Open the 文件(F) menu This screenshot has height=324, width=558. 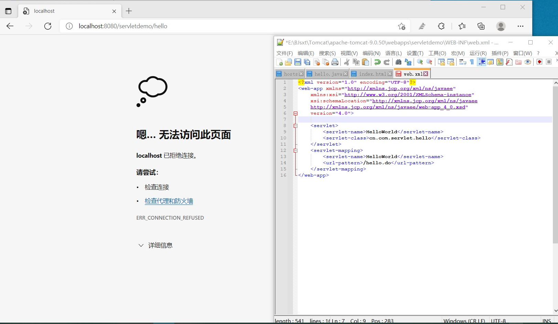click(x=284, y=53)
